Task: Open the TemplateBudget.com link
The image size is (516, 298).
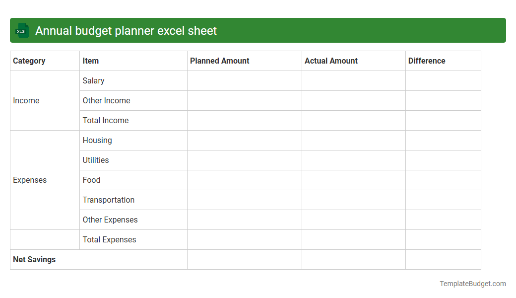Action: pyautogui.click(x=472, y=284)
